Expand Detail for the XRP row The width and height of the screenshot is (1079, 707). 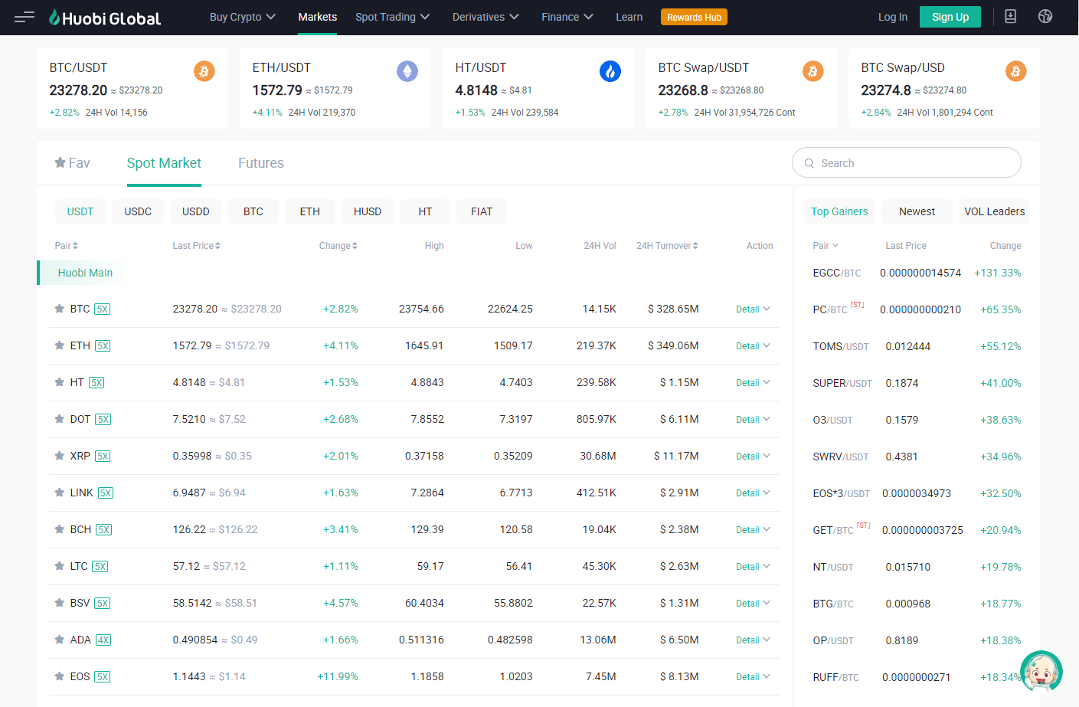(753, 457)
